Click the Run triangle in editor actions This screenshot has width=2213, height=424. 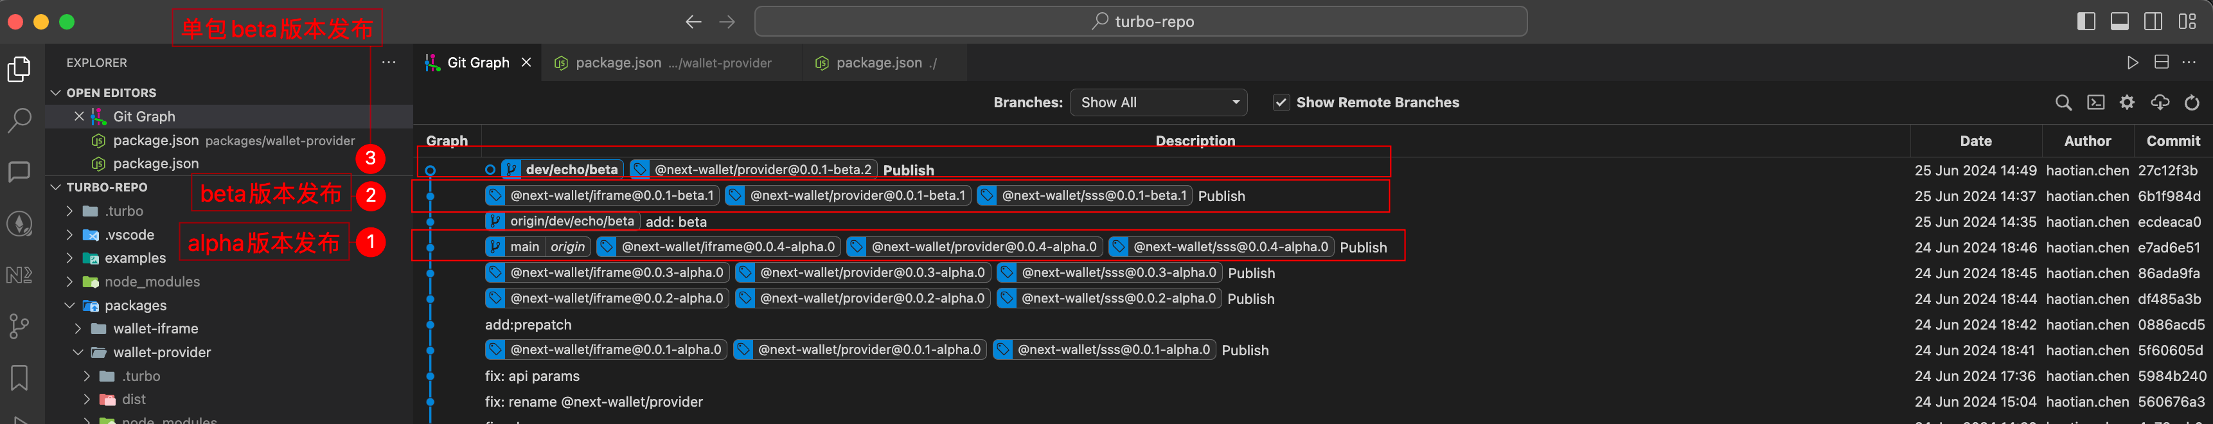[x=2132, y=63]
